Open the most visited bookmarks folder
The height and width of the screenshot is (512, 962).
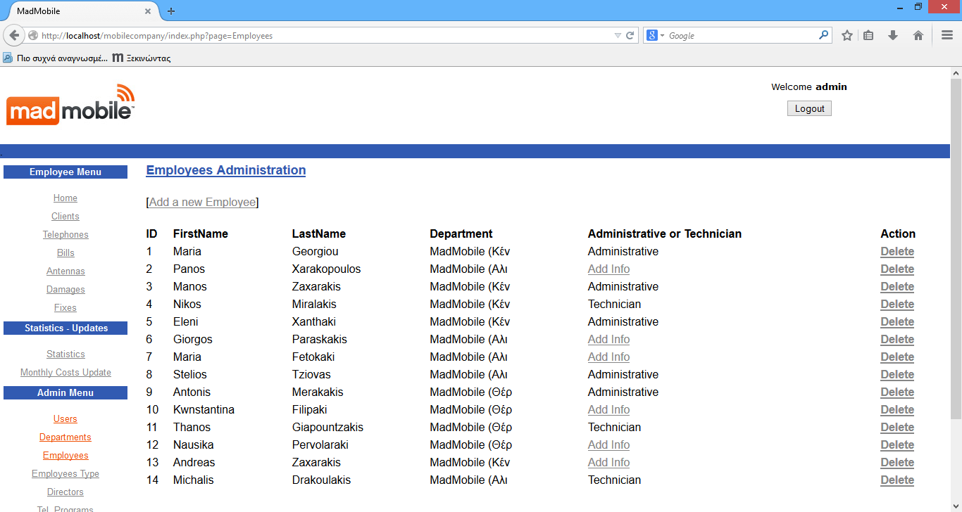pyautogui.click(x=56, y=58)
